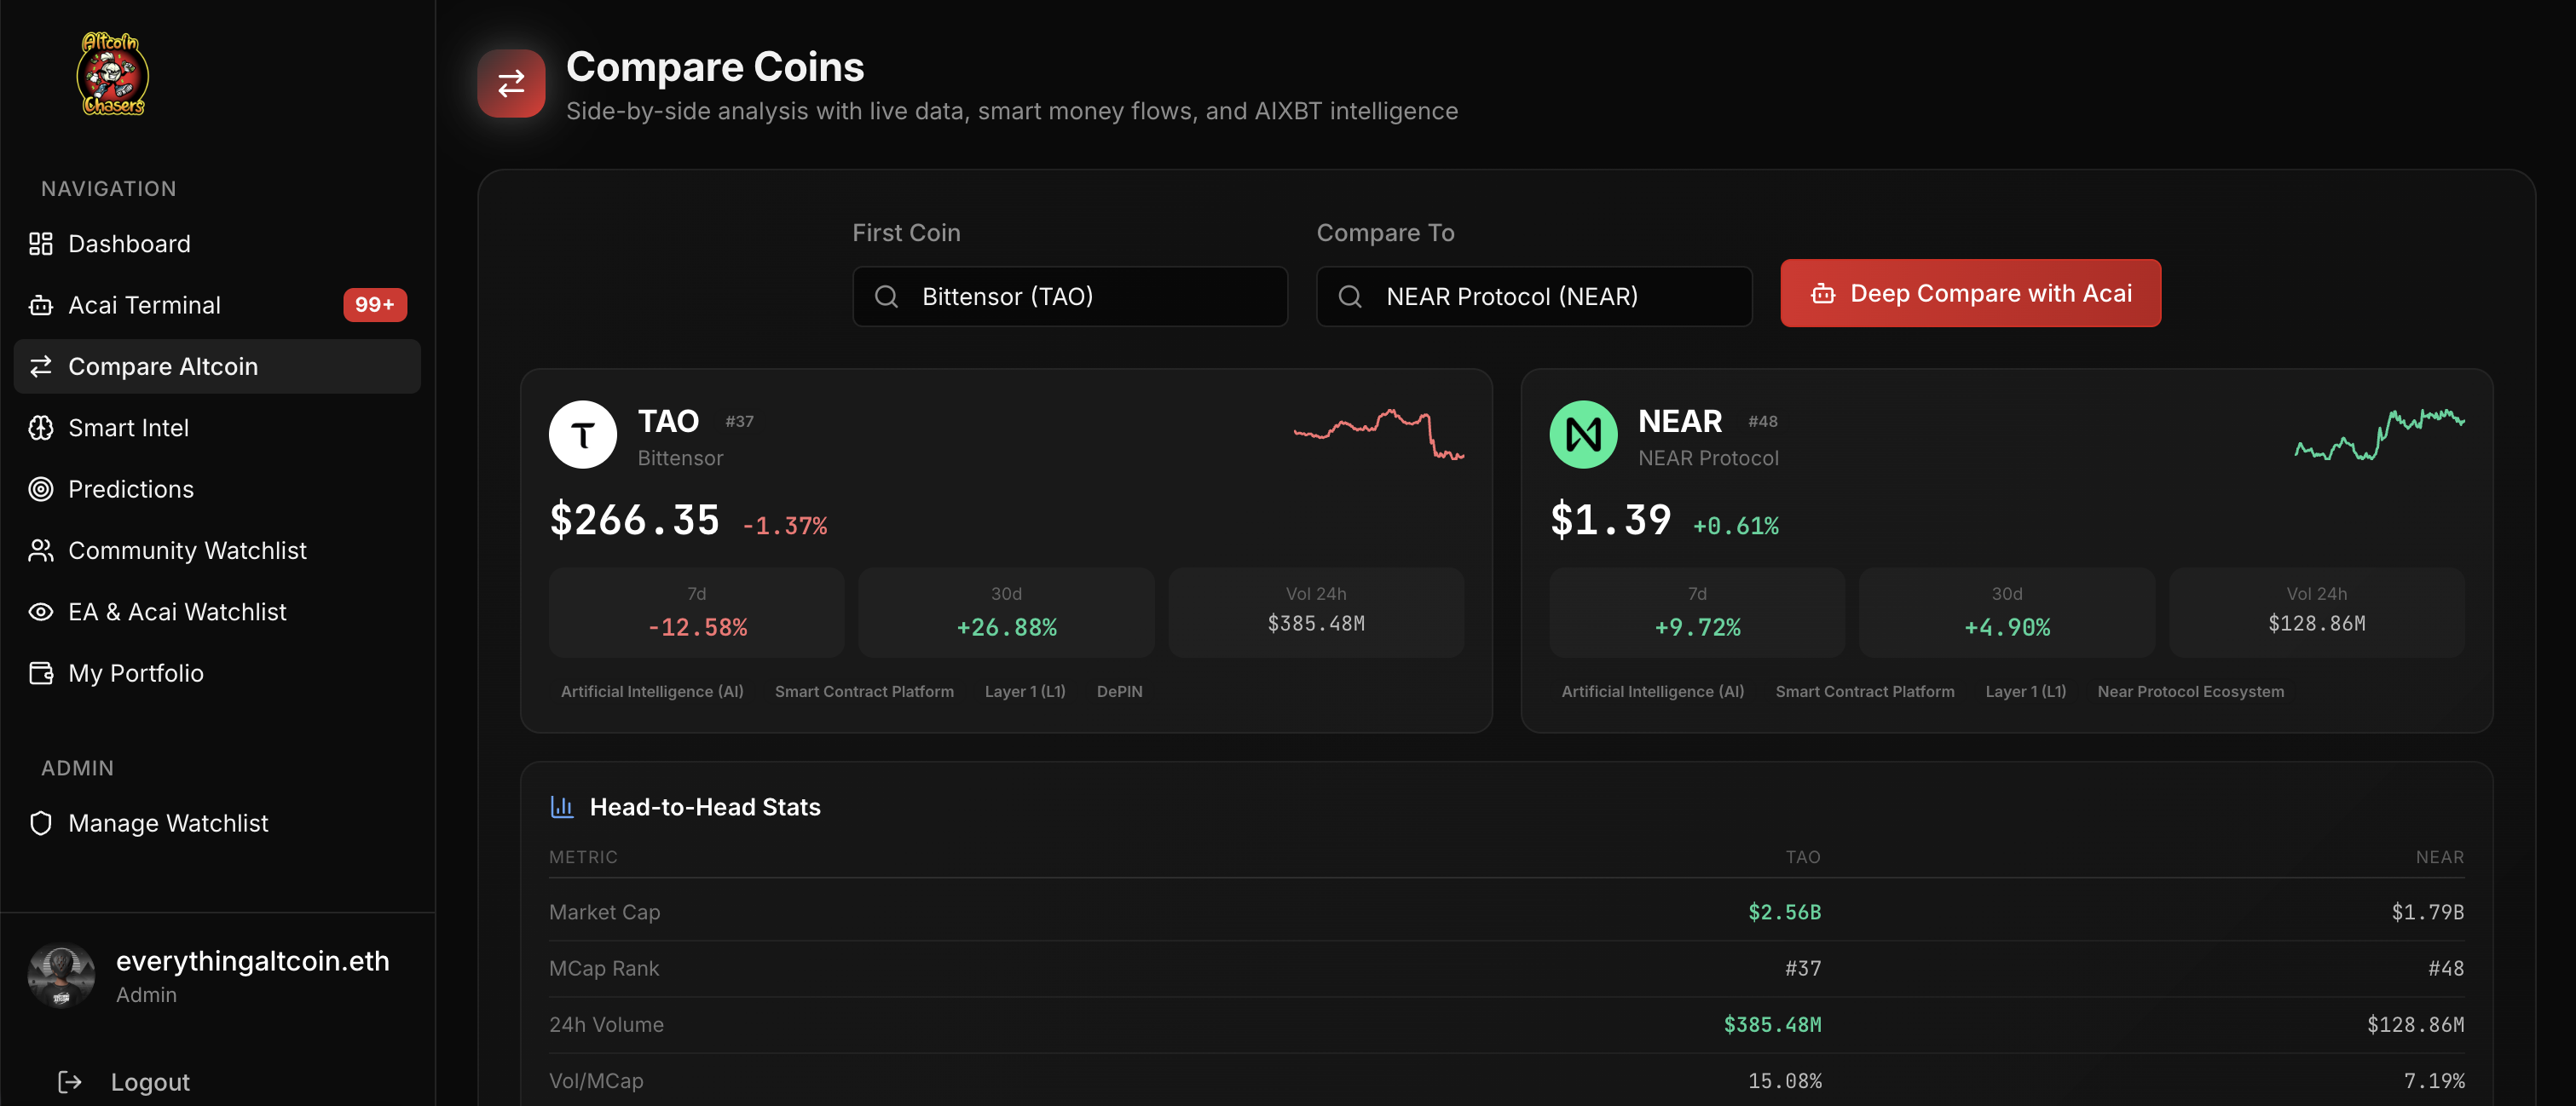Click the Altcoin Chasers logo
Viewport: 2576px width, 1106px height.
click(112, 74)
